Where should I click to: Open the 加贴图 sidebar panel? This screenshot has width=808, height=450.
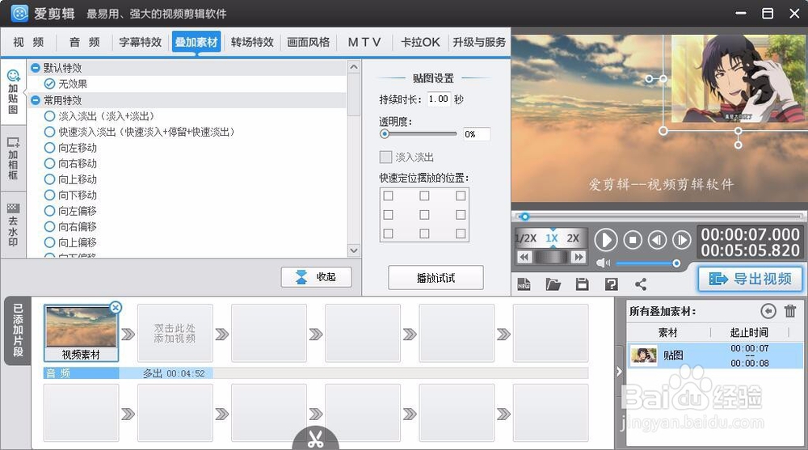[x=14, y=92]
